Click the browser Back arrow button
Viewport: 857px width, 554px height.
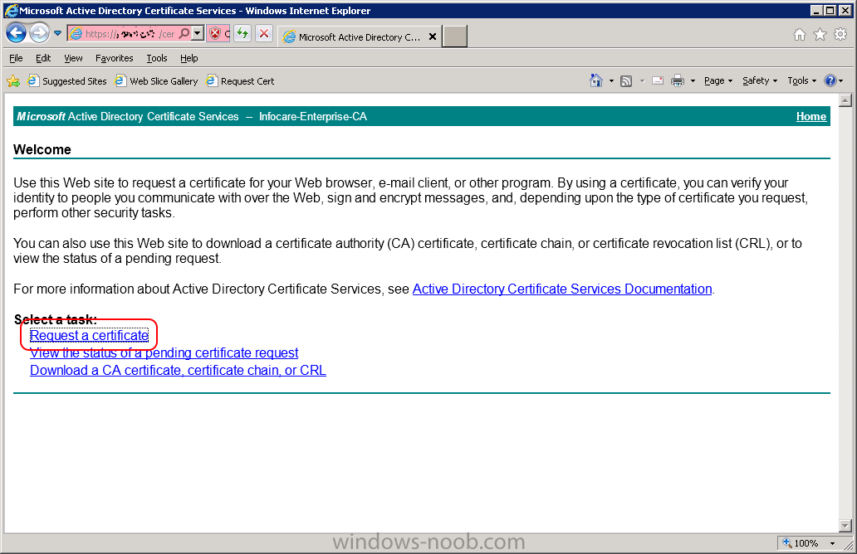pos(17,33)
